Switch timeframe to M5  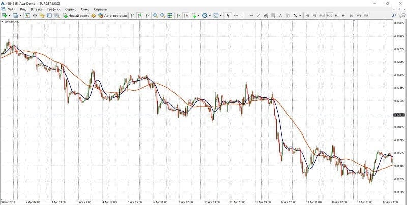point(314,16)
